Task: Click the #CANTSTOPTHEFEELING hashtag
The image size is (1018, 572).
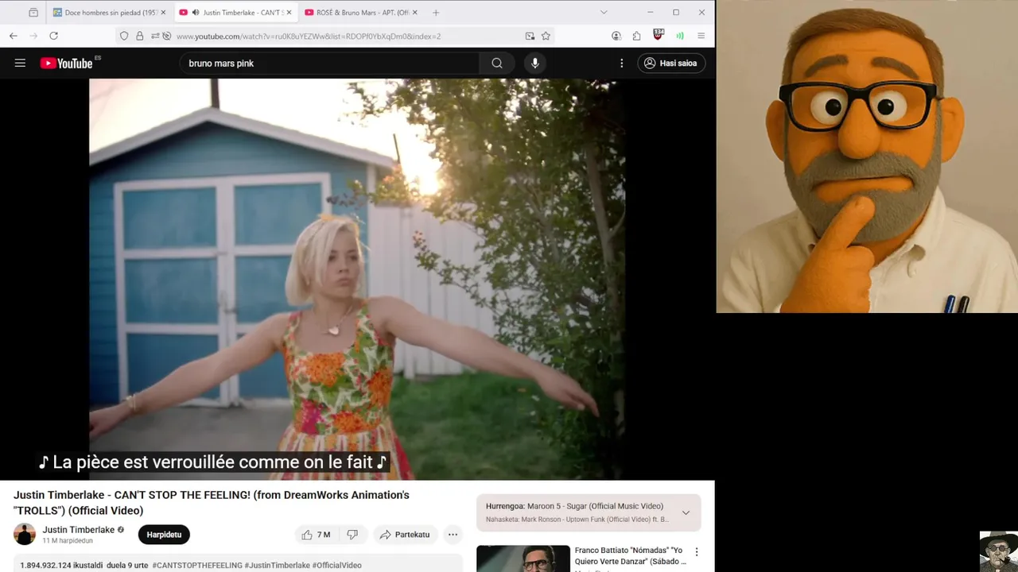Action: coord(197,566)
